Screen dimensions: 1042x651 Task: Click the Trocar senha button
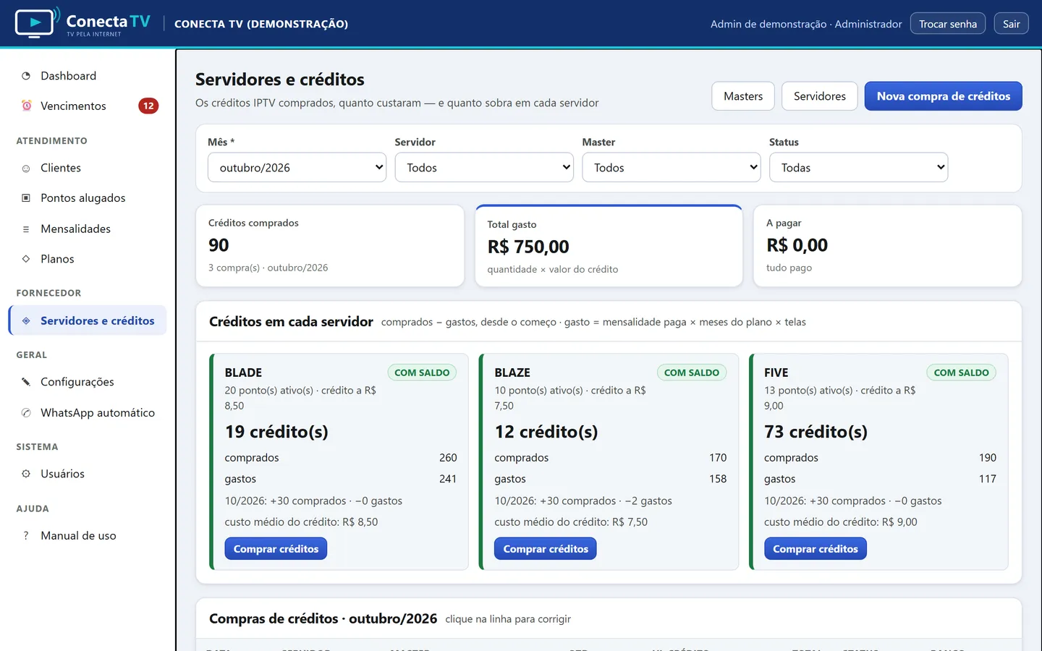coord(948,24)
